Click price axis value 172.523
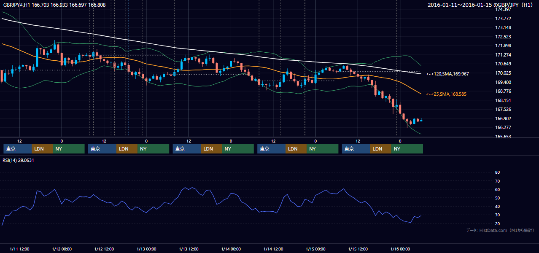Image resolution: width=539 pixels, height=253 pixels. pyautogui.click(x=503, y=37)
